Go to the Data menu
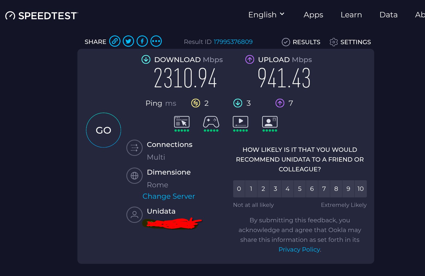This screenshot has width=425, height=276. tap(388, 15)
